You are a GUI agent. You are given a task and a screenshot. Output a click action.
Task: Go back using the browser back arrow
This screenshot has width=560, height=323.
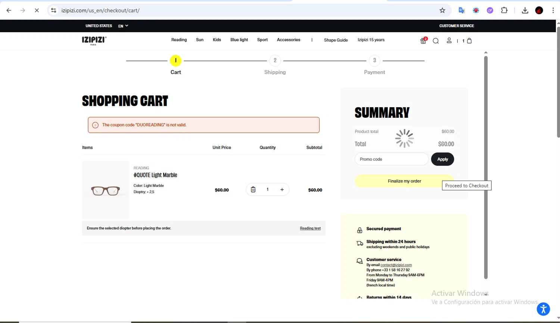pos(9,10)
